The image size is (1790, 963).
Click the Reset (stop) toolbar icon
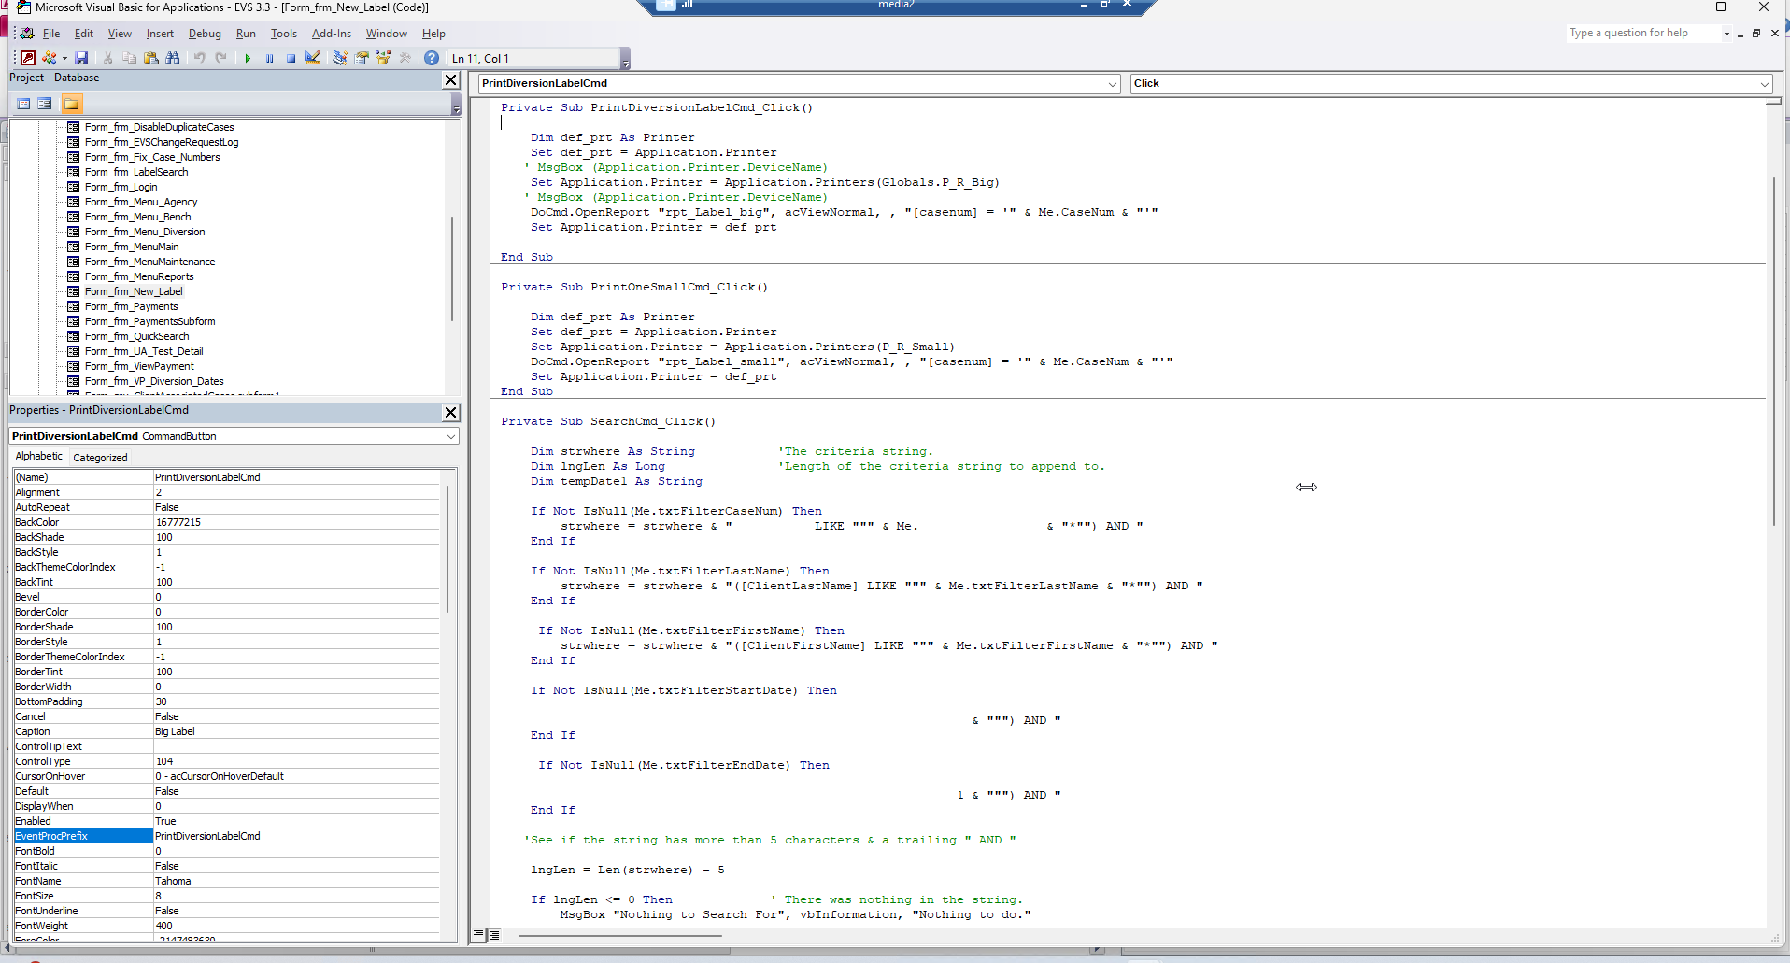click(x=291, y=58)
